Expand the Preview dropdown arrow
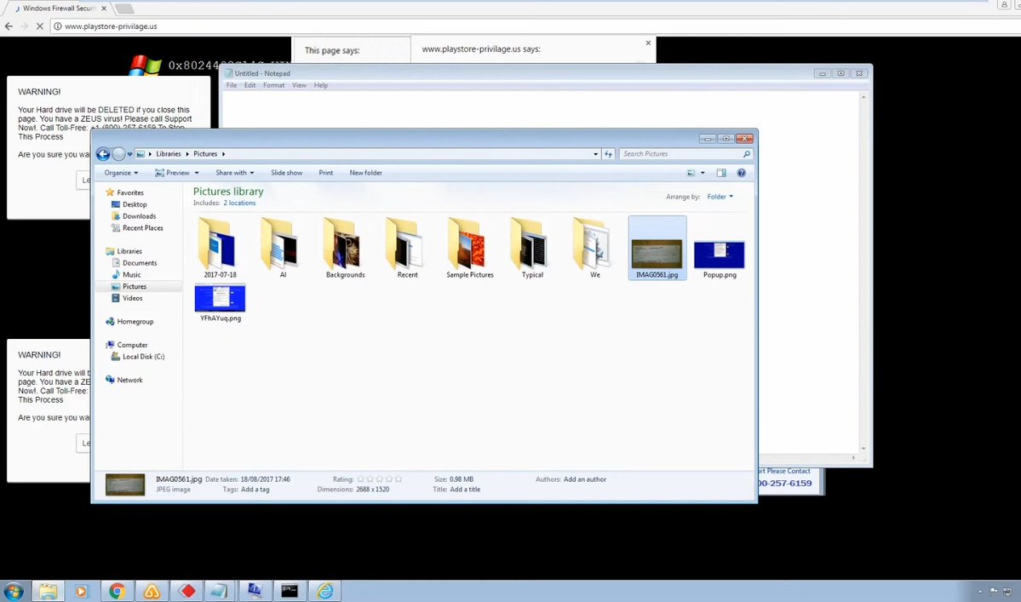 [x=197, y=173]
